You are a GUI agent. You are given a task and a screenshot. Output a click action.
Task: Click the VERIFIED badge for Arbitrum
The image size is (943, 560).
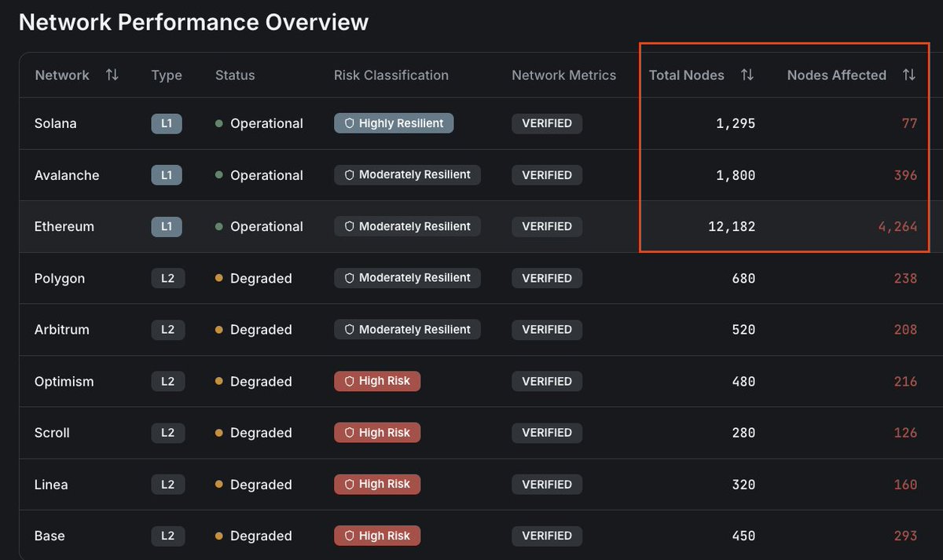pyautogui.click(x=547, y=329)
